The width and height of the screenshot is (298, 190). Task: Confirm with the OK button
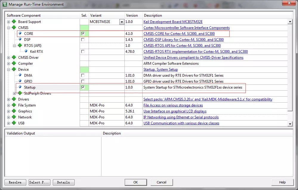coord(136,182)
